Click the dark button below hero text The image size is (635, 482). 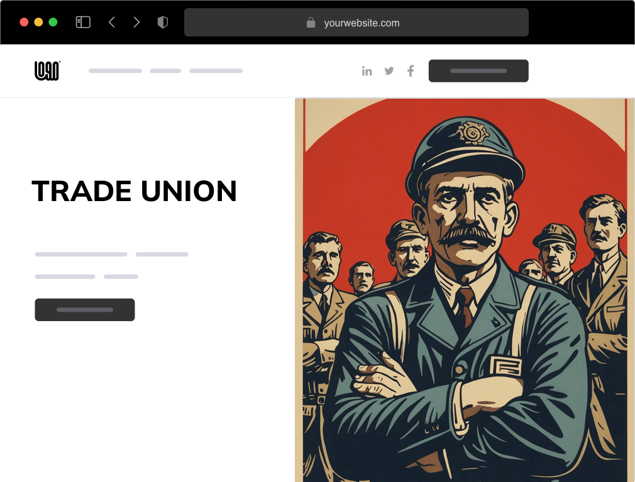click(85, 310)
